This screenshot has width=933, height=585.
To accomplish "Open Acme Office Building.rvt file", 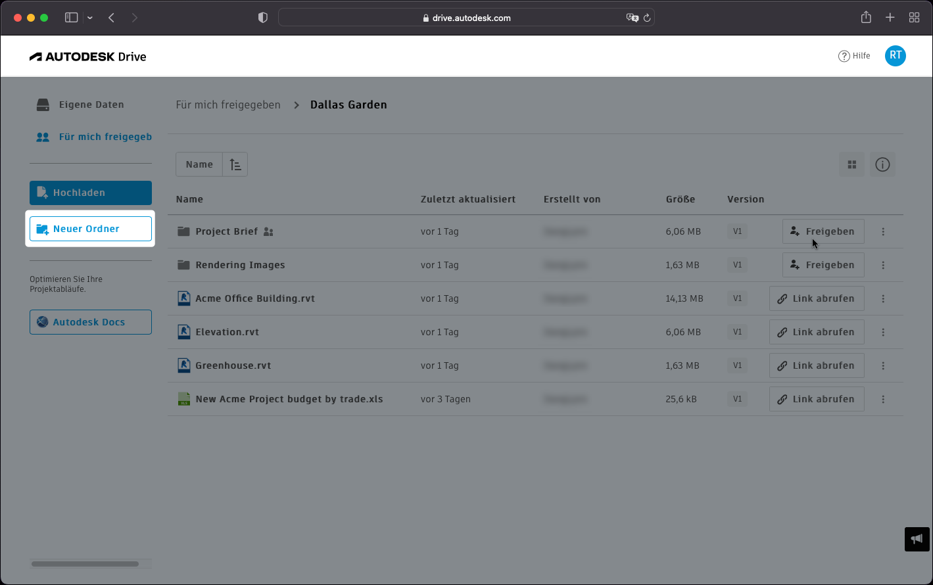I will 255,298.
